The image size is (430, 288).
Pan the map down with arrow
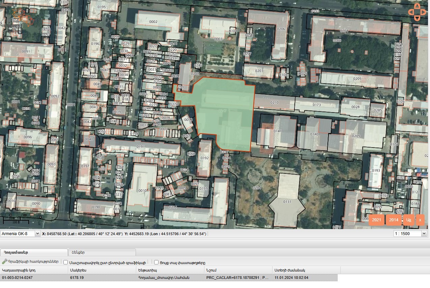417,19
